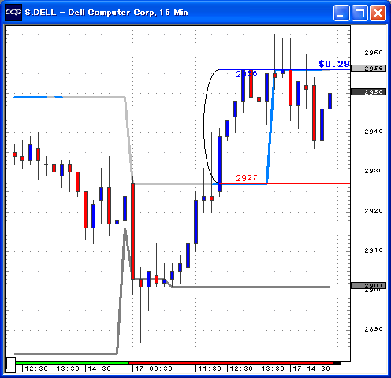Screen dimensions: 391x378
Task: Click the small box at the bottom-left chart corner
Action: (10, 365)
